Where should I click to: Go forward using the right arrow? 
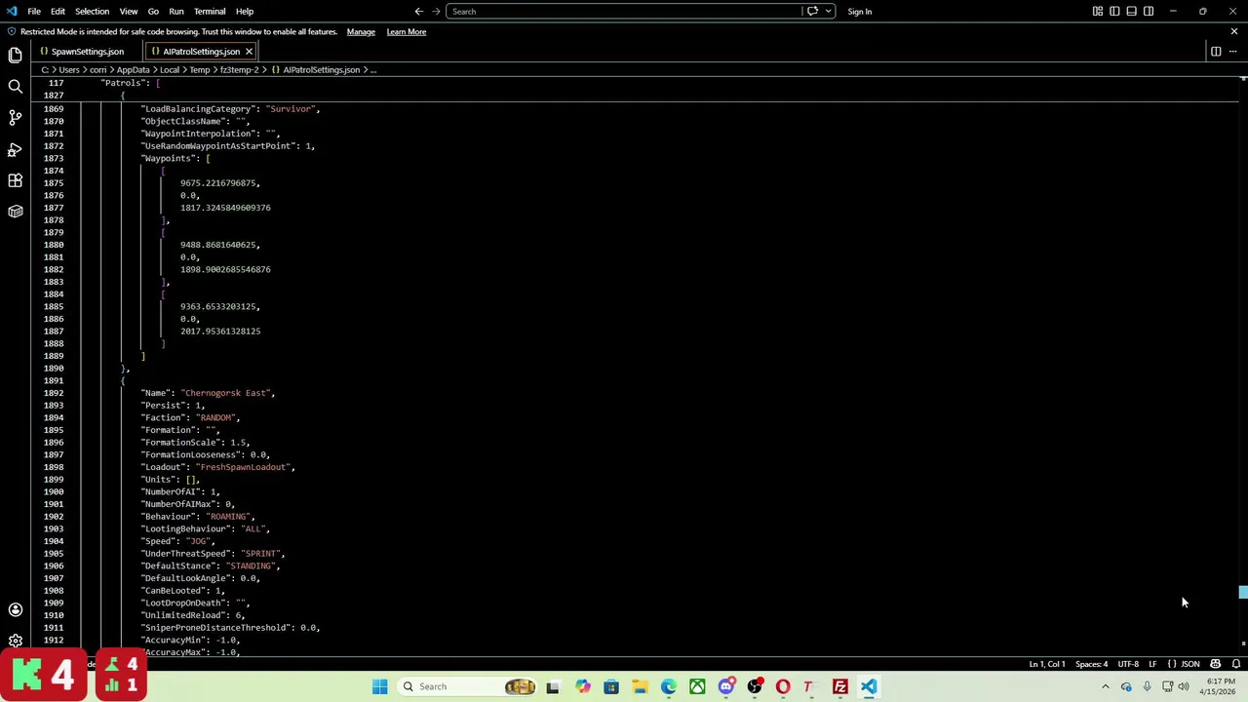[436, 12]
